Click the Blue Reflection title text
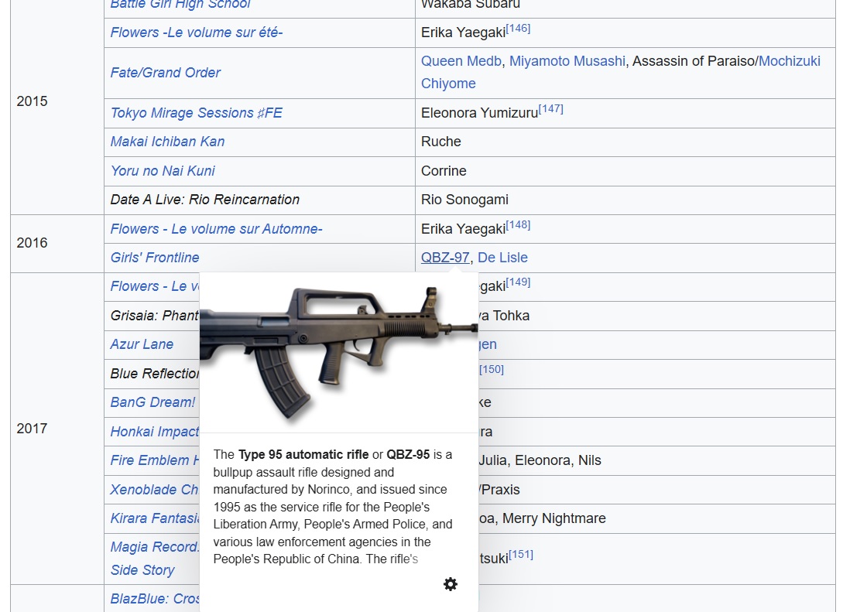 [x=155, y=374]
